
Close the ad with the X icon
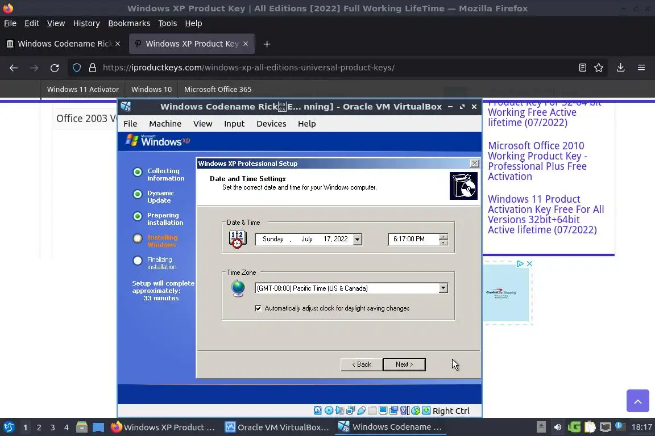pyautogui.click(x=529, y=263)
